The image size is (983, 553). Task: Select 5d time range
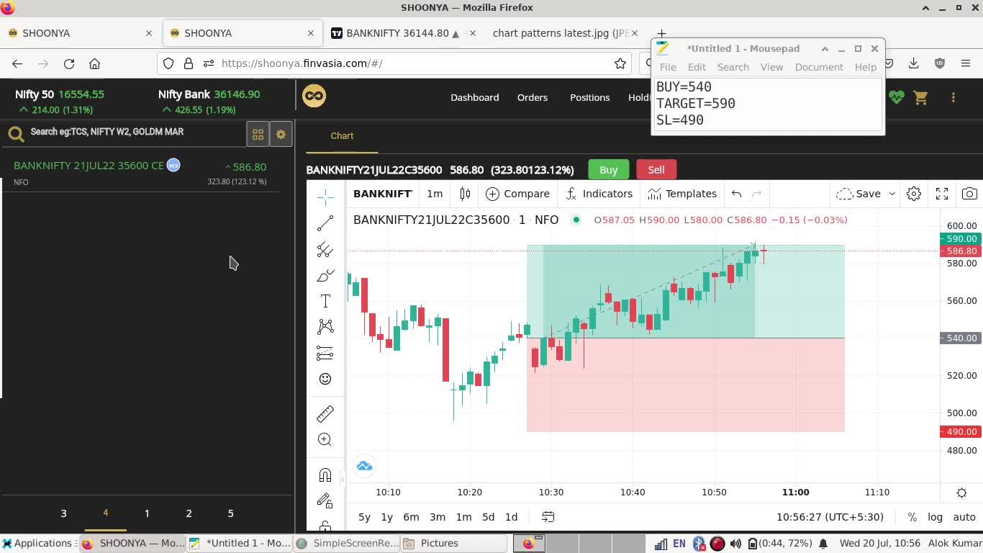[488, 517]
